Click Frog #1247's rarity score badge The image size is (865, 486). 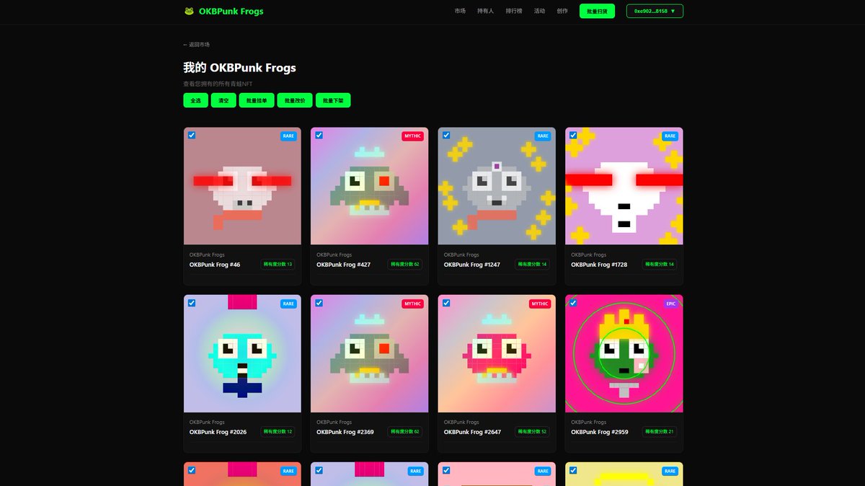tap(532, 265)
